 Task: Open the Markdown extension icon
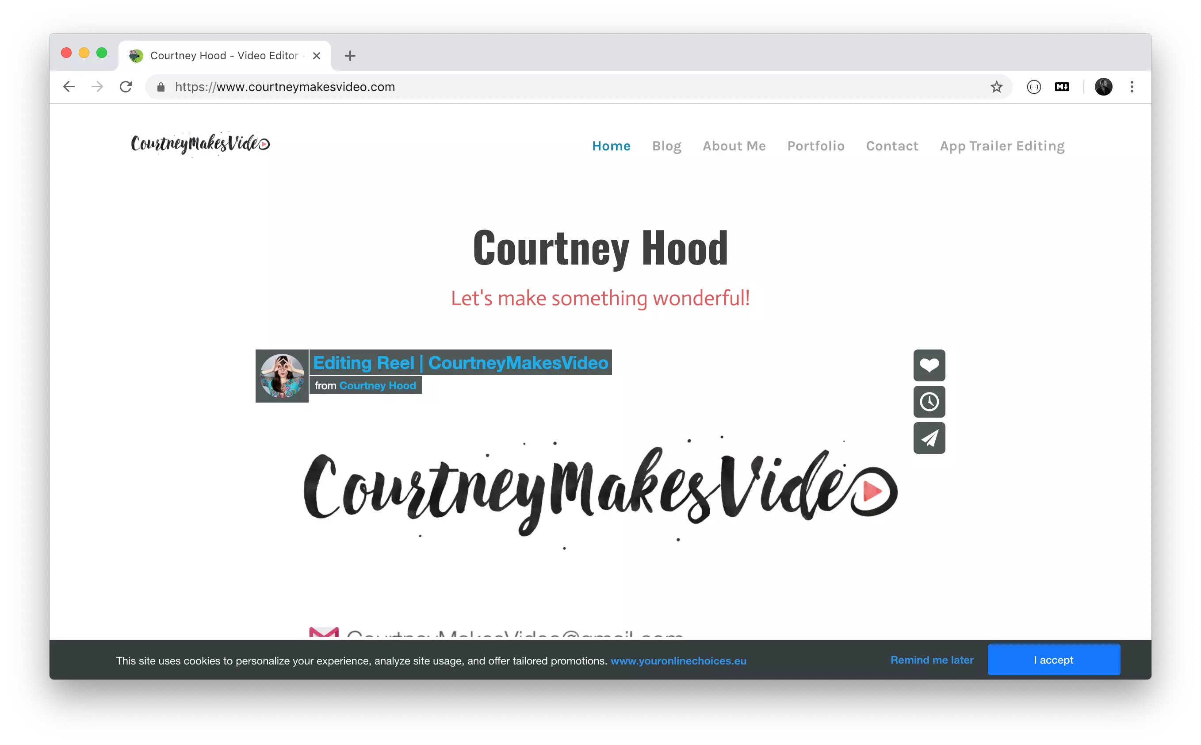tap(1062, 87)
